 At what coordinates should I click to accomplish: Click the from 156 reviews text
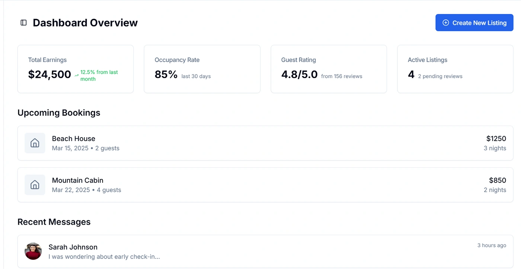pos(342,76)
